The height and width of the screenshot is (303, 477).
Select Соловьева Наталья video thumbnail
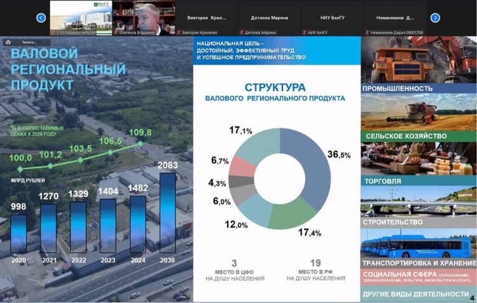point(81,16)
